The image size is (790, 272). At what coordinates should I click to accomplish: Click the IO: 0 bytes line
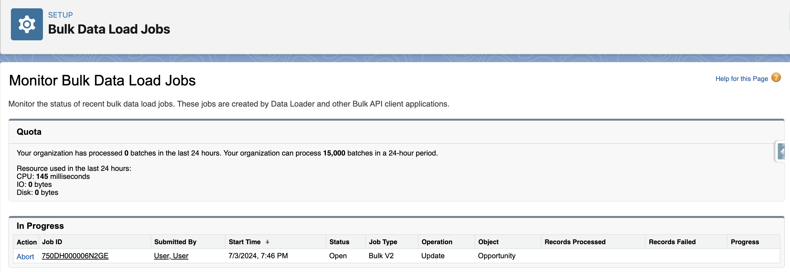coord(34,184)
